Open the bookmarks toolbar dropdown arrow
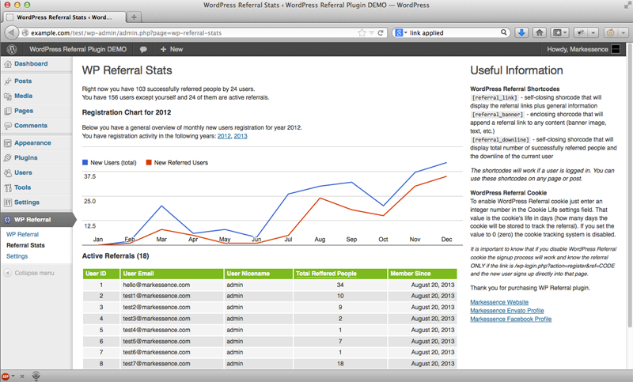The width and height of the screenshot is (633, 382). click(565, 32)
